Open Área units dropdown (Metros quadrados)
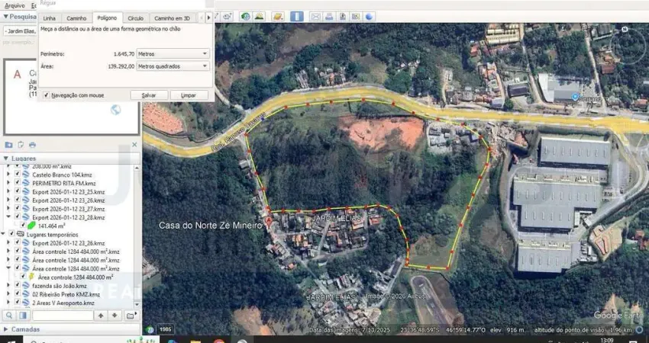This screenshot has height=343, width=649. click(173, 66)
